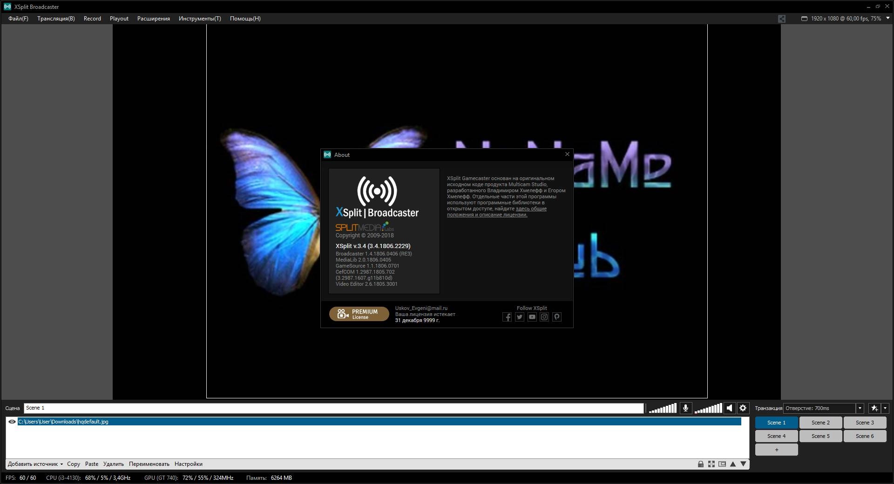Open source 'Настройки' settings
Screen dimensions: 894x484
click(189, 464)
